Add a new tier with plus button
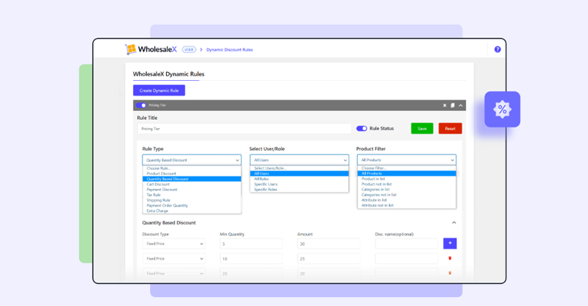The height and width of the screenshot is (306, 588). tap(450, 243)
